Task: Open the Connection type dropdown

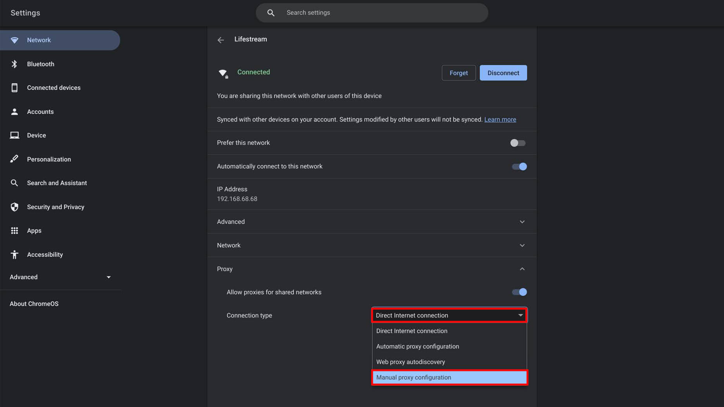Action: click(449, 315)
